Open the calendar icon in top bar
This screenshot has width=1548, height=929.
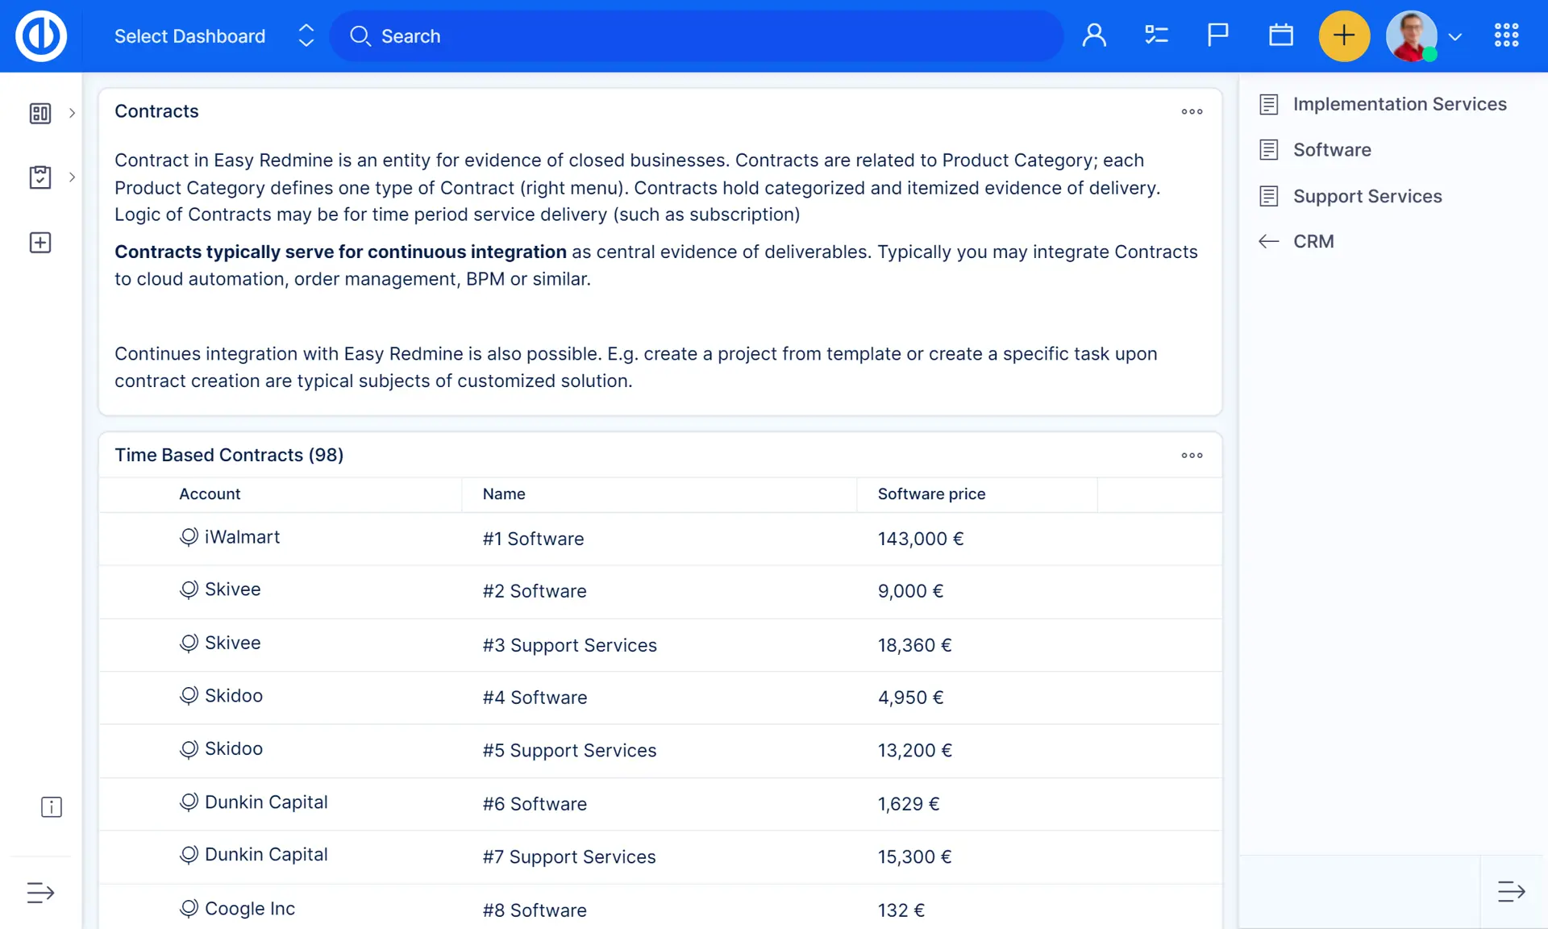1280,35
